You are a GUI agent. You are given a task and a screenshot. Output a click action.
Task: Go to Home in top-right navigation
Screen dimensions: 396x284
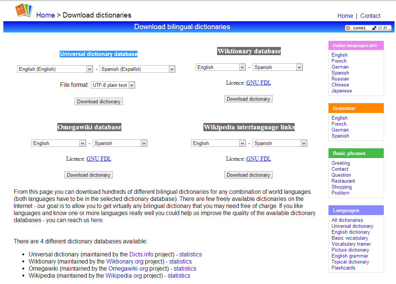[x=345, y=16]
